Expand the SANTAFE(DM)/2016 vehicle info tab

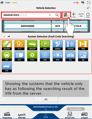click(x=46, y=108)
